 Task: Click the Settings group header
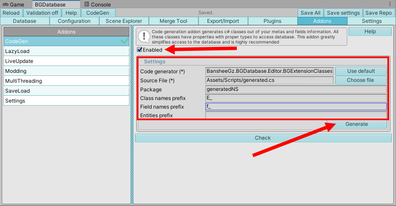(154, 62)
